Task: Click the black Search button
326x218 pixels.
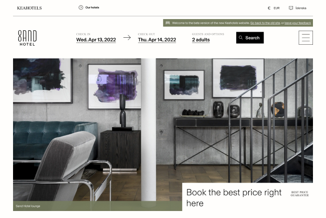Action: [x=250, y=38]
